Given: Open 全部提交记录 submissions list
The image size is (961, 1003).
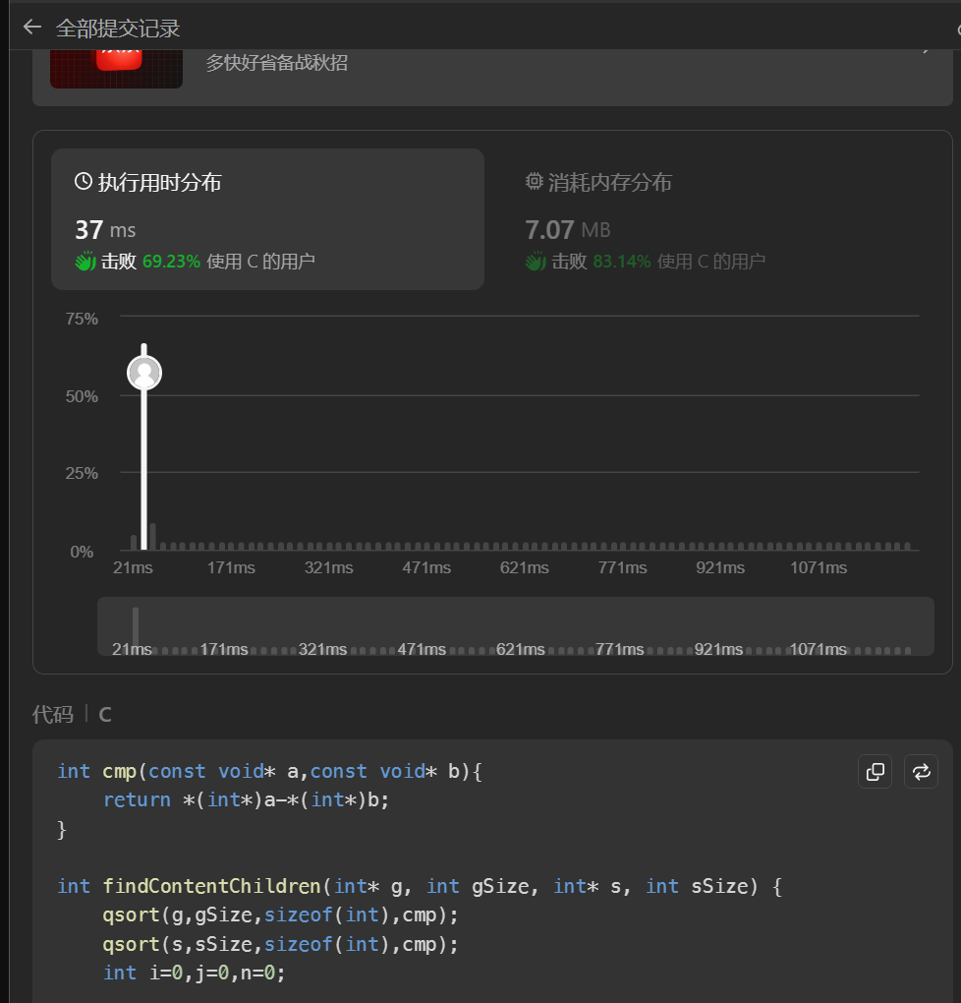Looking at the screenshot, I should click(x=118, y=28).
